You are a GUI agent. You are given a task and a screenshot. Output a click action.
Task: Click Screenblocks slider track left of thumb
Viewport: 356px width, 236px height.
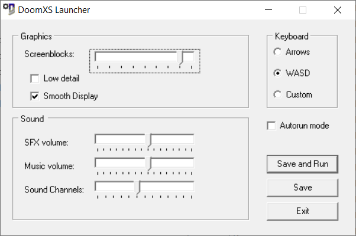point(136,56)
